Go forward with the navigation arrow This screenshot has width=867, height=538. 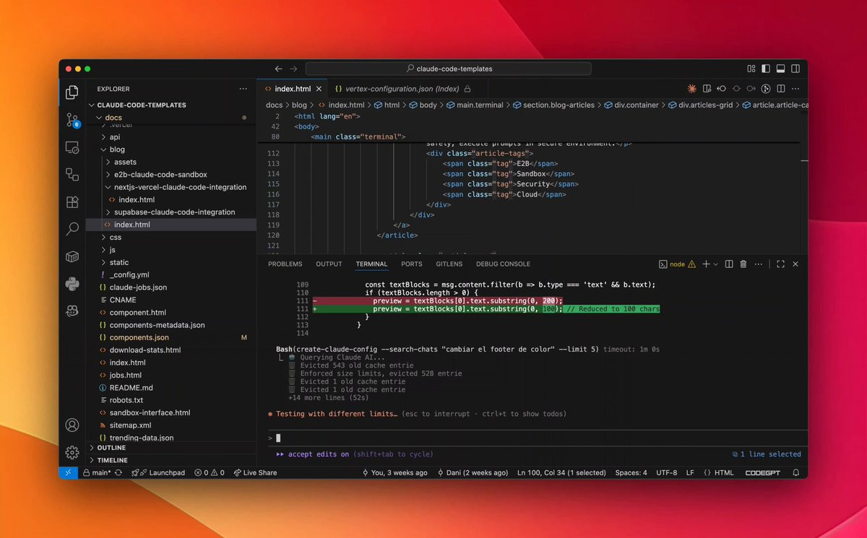click(293, 69)
